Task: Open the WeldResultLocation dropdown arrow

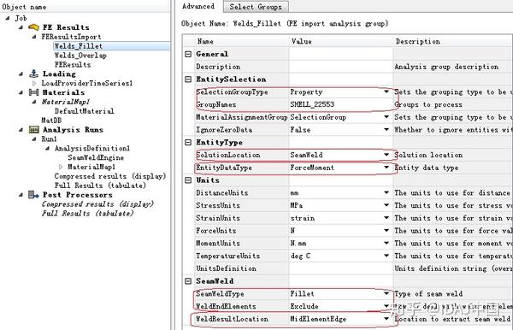Action: tap(386, 319)
